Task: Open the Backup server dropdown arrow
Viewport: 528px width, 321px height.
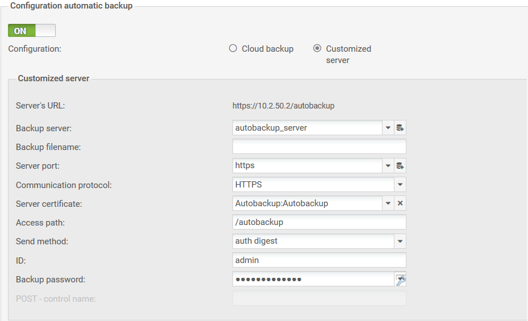Action: coord(388,128)
